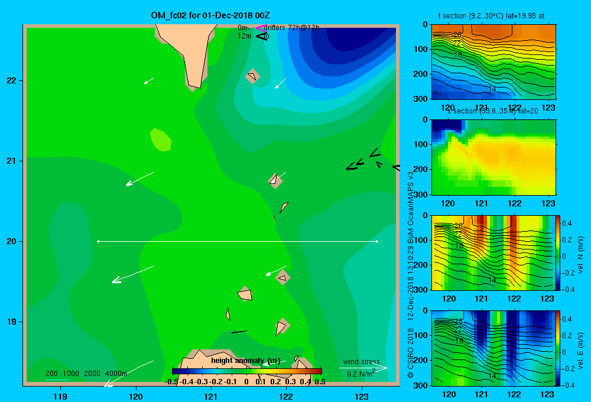Click the white wind stress reference arrow
This screenshot has width=591, height=402.
tap(363, 368)
